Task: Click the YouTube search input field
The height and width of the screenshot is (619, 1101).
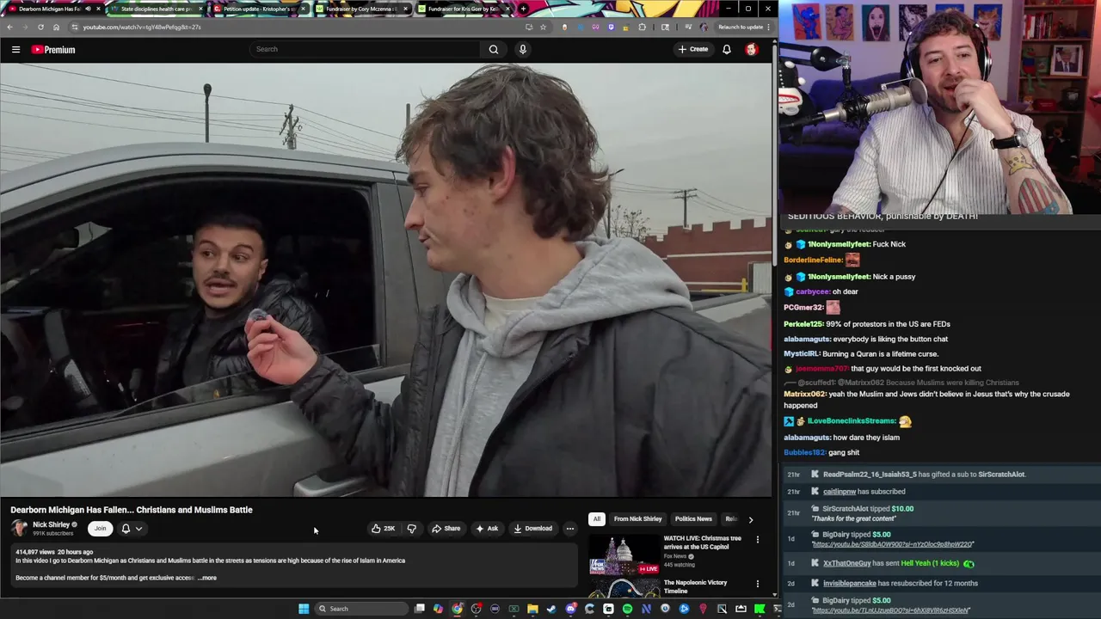Action: [x=366, y=49]
